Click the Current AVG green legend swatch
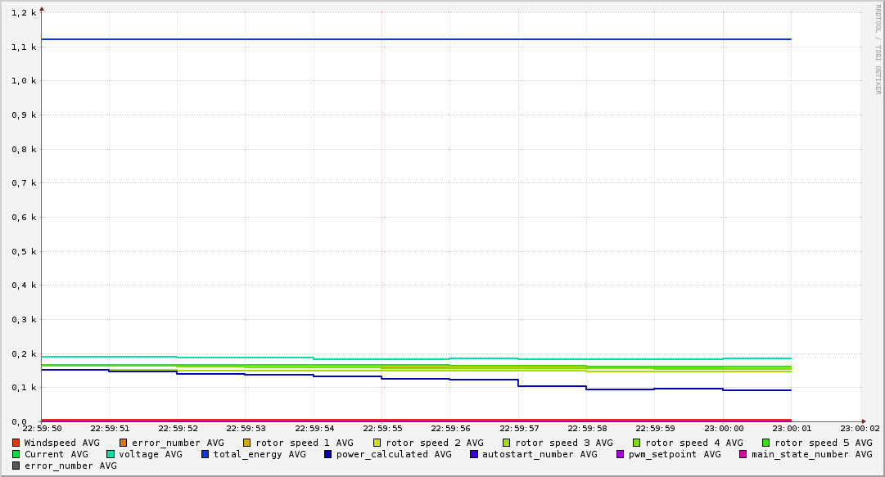Screen dimensions: 885x477 coord(16,454)
